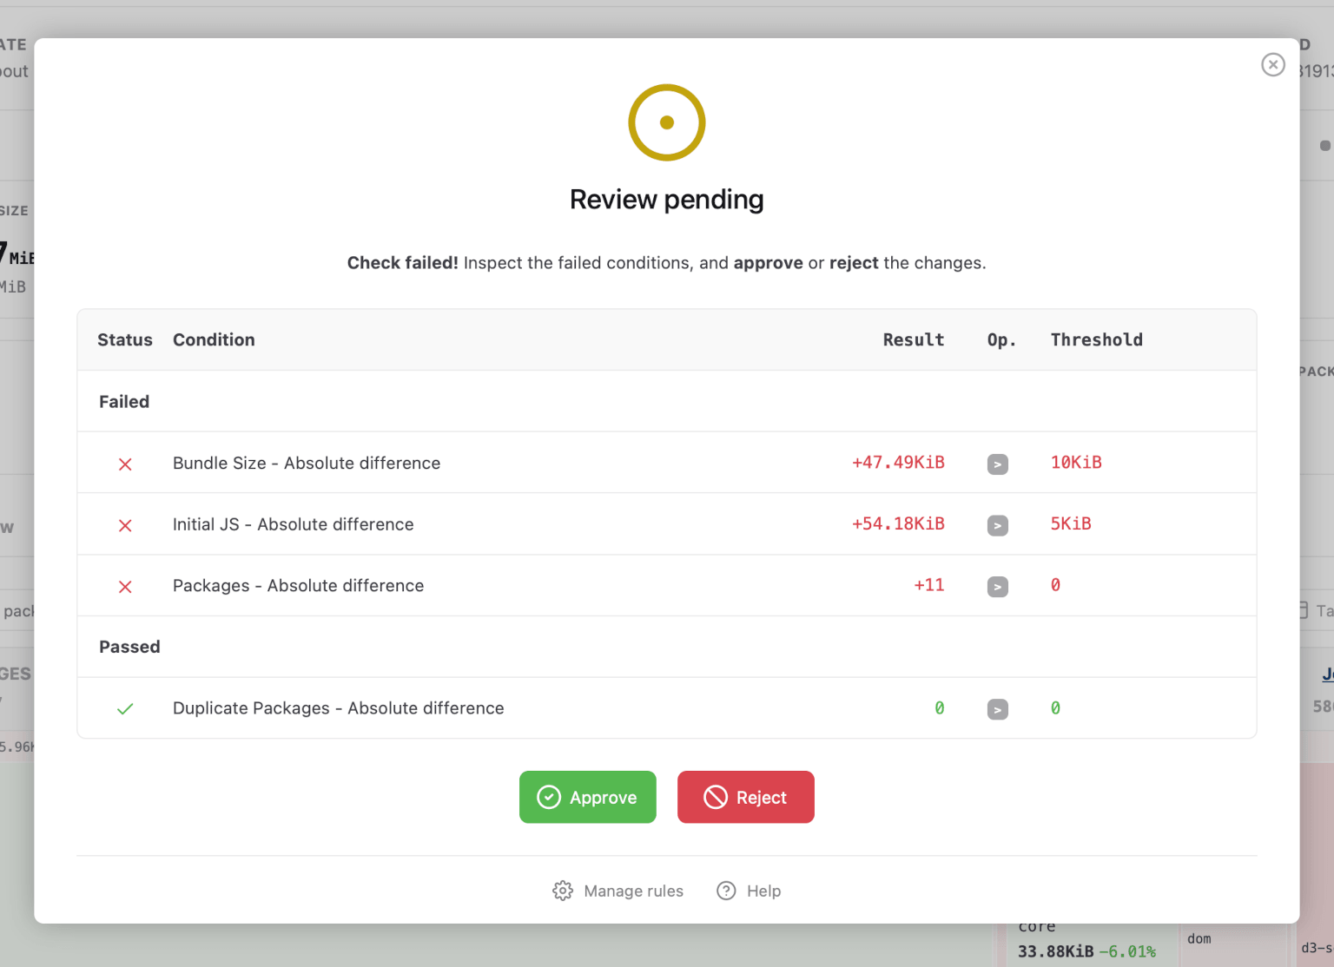Click the greater-than operator in Initial JS row
The image size is (1334, 967).
tap(997, 526)
